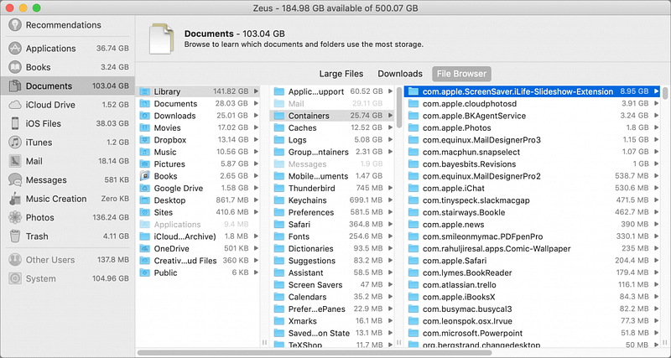Select iOS Files 38.03 GB in the sidebar
Viewport: 671px width, 358px height.
click(67, 123)
